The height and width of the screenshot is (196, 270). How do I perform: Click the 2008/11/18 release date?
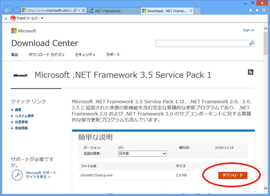[x=224, y=147]
